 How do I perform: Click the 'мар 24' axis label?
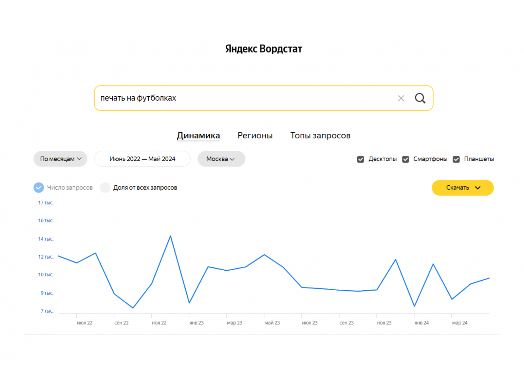tap(460, 323)
